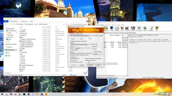The height and width of the screenshot is (96, 172).
Task: Click the details view icon in Explorer status bar
Action: point(85,73)
